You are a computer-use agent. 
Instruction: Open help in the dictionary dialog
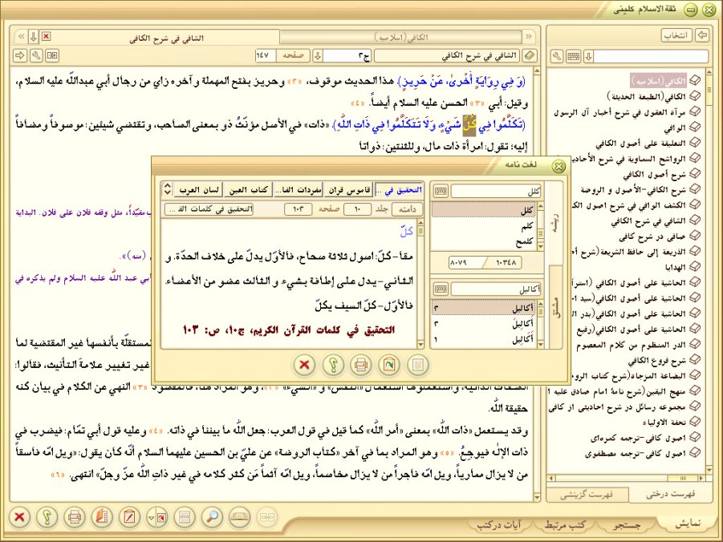point(333,365)
